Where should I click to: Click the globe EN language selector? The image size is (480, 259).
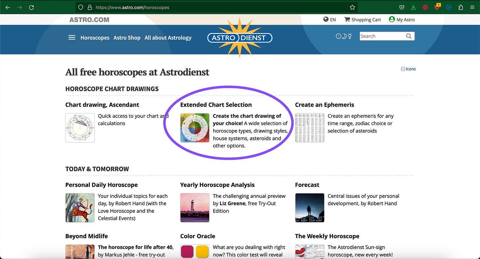click(330, 19)
